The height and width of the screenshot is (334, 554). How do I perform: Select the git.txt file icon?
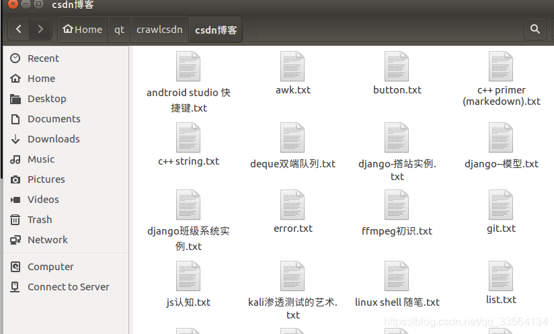pos(501,205)
